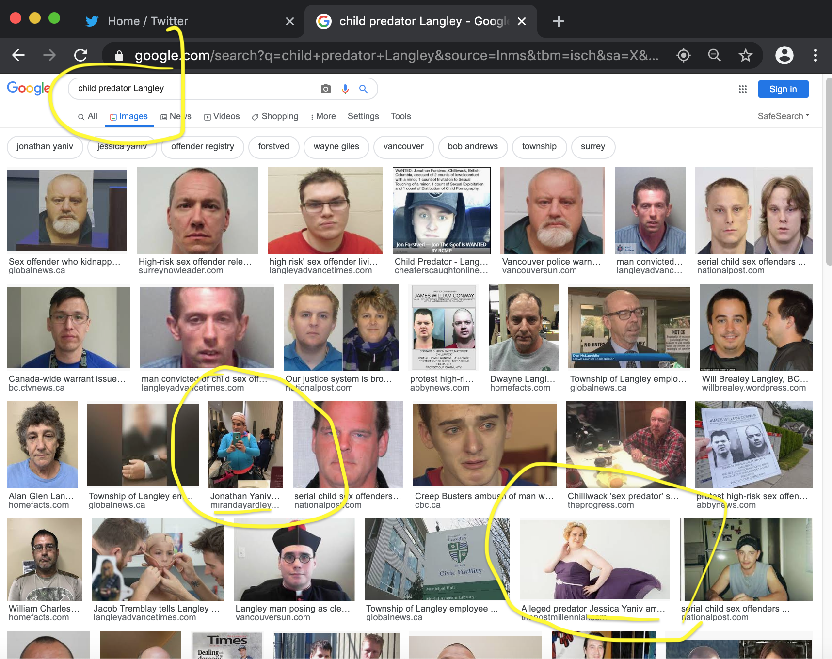Select the forstved suggestion chip
Viewport: 832px width, 659px height.
click(x=274, y=147)
